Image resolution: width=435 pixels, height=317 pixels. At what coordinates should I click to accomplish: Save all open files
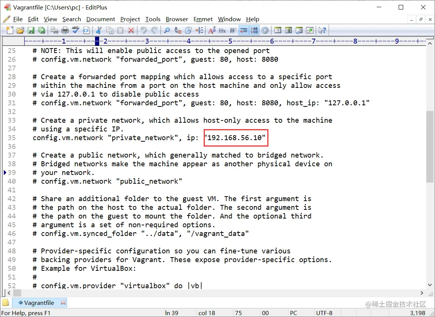click(x=41, y=30)
